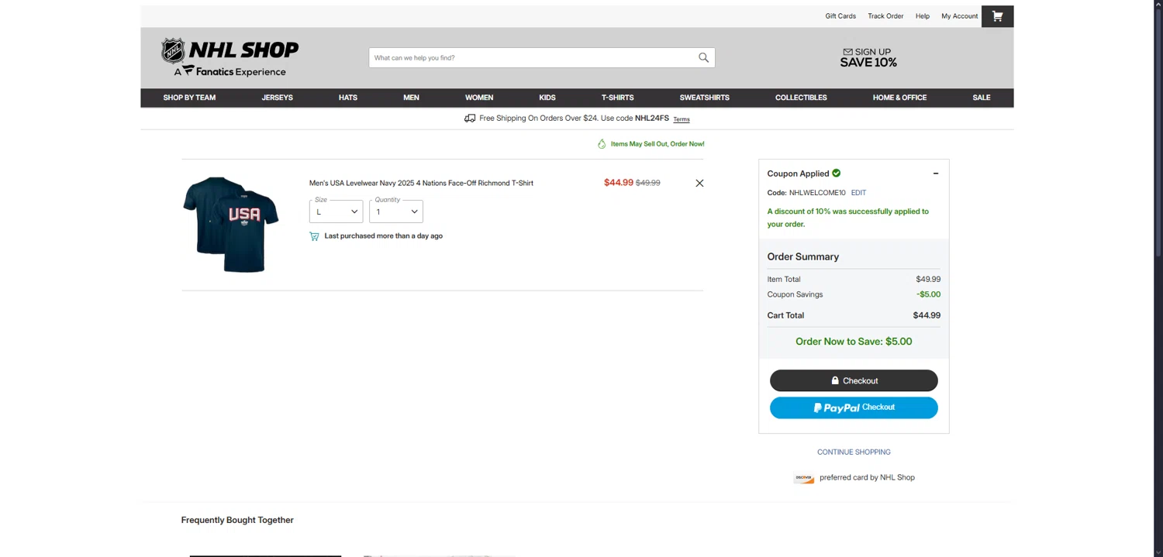Viewport: 1163px width, 557px height.
Task: Open the Size dropdown
Action: point(336,211)
